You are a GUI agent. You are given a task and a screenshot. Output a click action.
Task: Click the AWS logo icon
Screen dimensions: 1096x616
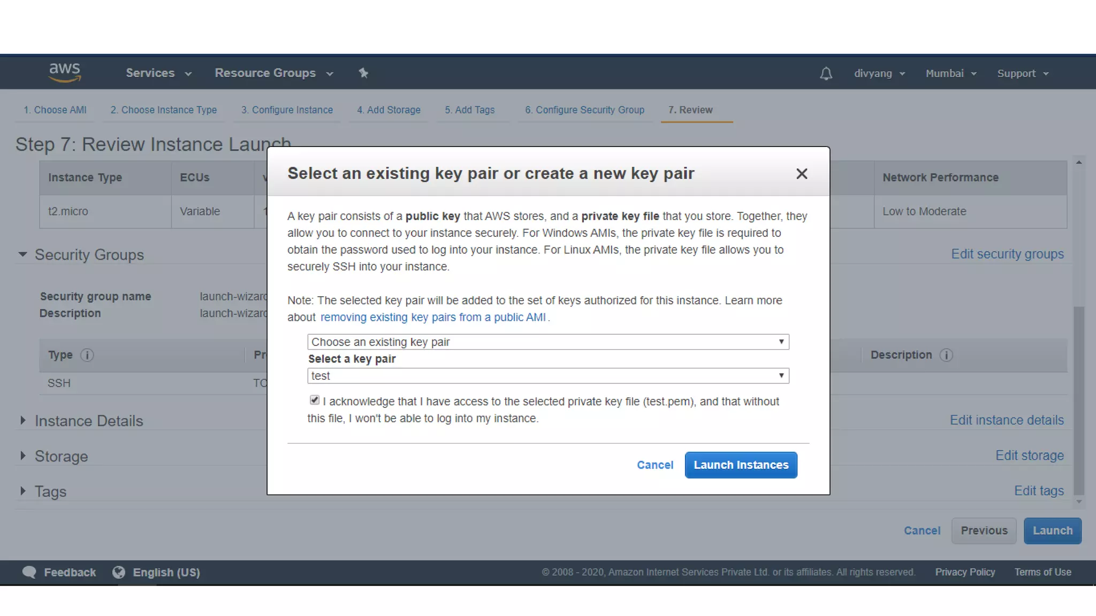[64, 72]
